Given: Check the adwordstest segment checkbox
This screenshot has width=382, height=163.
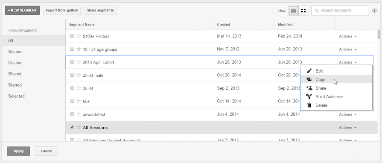Looking at the screenshot, I should [x=72, y=114].
